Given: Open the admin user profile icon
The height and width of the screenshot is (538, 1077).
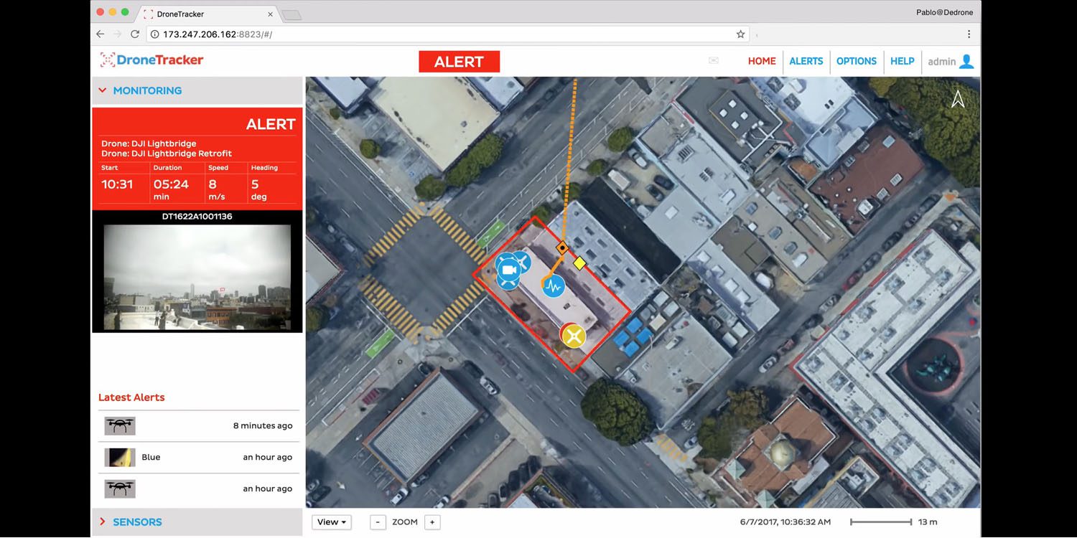Looking at the screenshot, I should pos(966,62).
